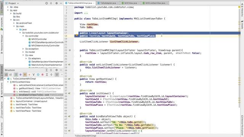Screen dimensions: 244x137
Task: Open Device File Explorer side tab
Action: pyautogui.click(x=242, y=126)
